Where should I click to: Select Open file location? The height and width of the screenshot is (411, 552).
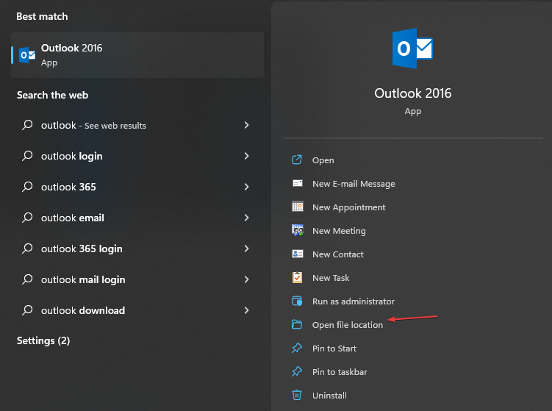[x=347, y=325]
